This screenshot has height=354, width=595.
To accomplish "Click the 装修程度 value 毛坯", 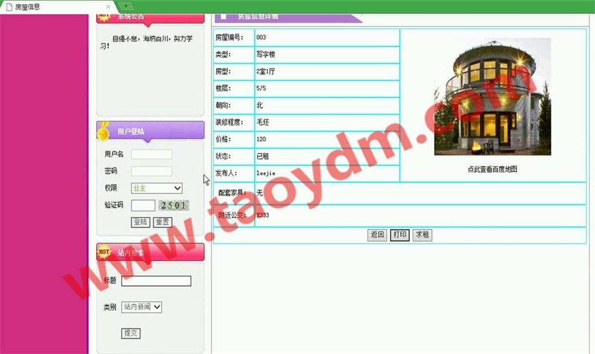I will click(263, 122).
